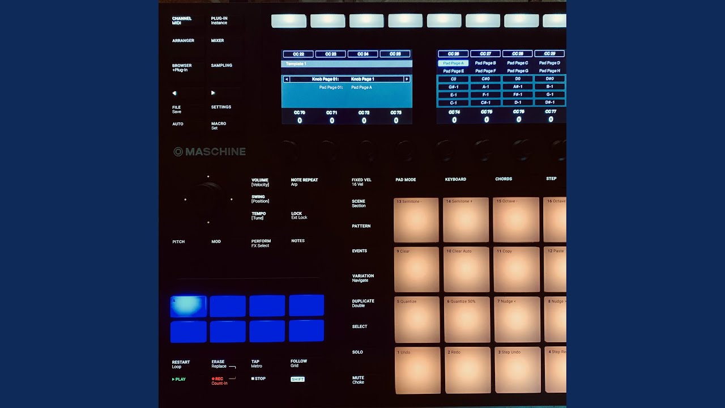Image resolution: width=725 pixels, height=408 pixels.
Task: Select the PATTERN button
Action: [x=361, y=226]
